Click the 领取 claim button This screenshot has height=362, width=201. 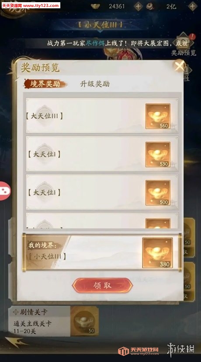[102, 285]
